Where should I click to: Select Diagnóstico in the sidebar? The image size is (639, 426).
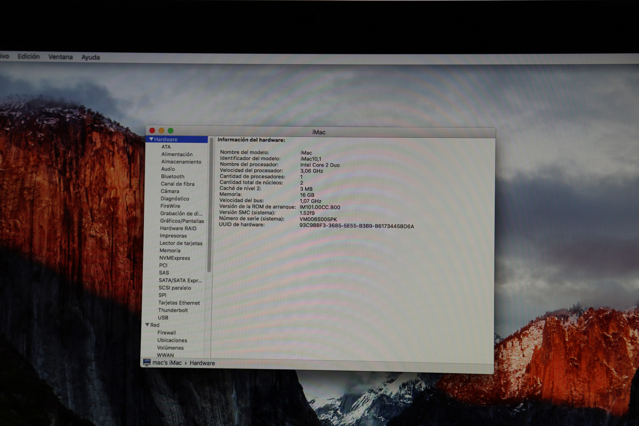[x=175, y=199]
